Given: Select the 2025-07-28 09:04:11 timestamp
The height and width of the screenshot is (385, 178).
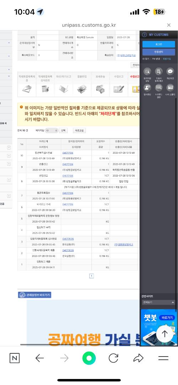Looking at the screenshot, I should pyautogui.click(x=43, y=267).
